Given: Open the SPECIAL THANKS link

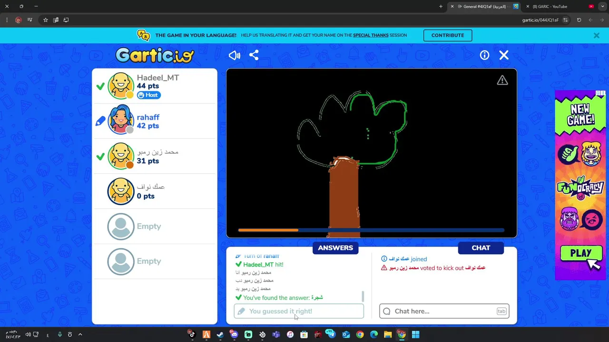Looking at the screenshot, I should 371,35.
